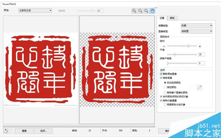Select the pan hand tool icon
Screen dimensions: 221x138
click(x=152, y=11)
